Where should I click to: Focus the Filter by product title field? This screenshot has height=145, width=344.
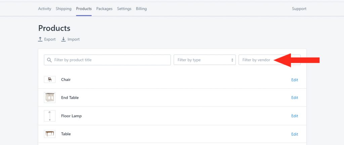(x=107, y=60)
